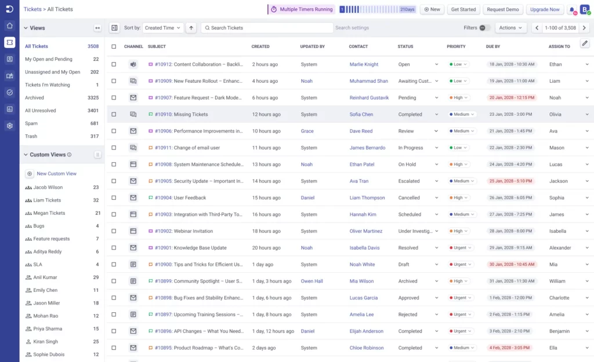The height and width of the screenshot is (362, 594).
Task: Go to next page of tickets
Action: pyautogui.click(x=585, y=28)
